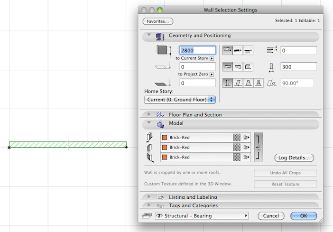The height and width of the screenshot is (232, 333).
Task: Click the reference line offset field showing 0
Action: click(x=298, y=50)
